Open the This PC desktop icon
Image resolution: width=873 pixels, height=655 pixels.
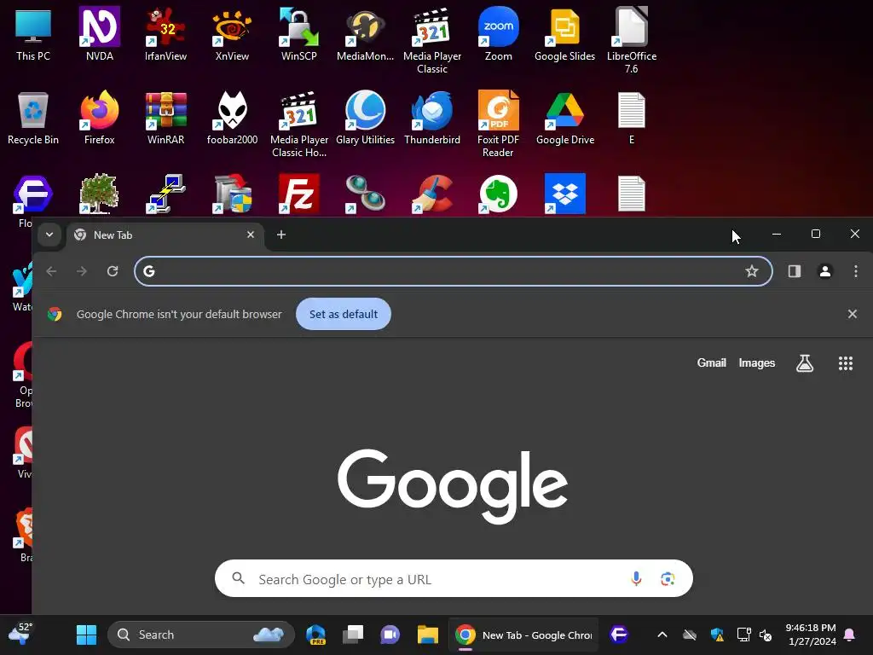click(33, 33)
